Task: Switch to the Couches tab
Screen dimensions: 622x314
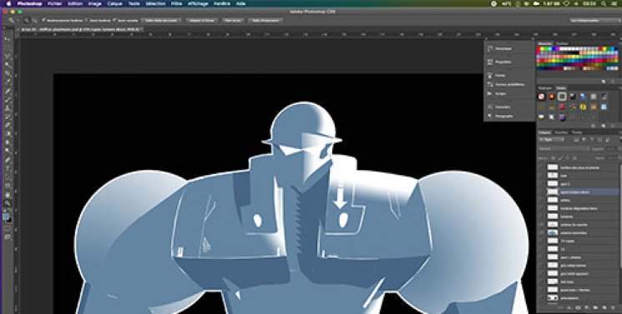Action: (x=561, y=132)
